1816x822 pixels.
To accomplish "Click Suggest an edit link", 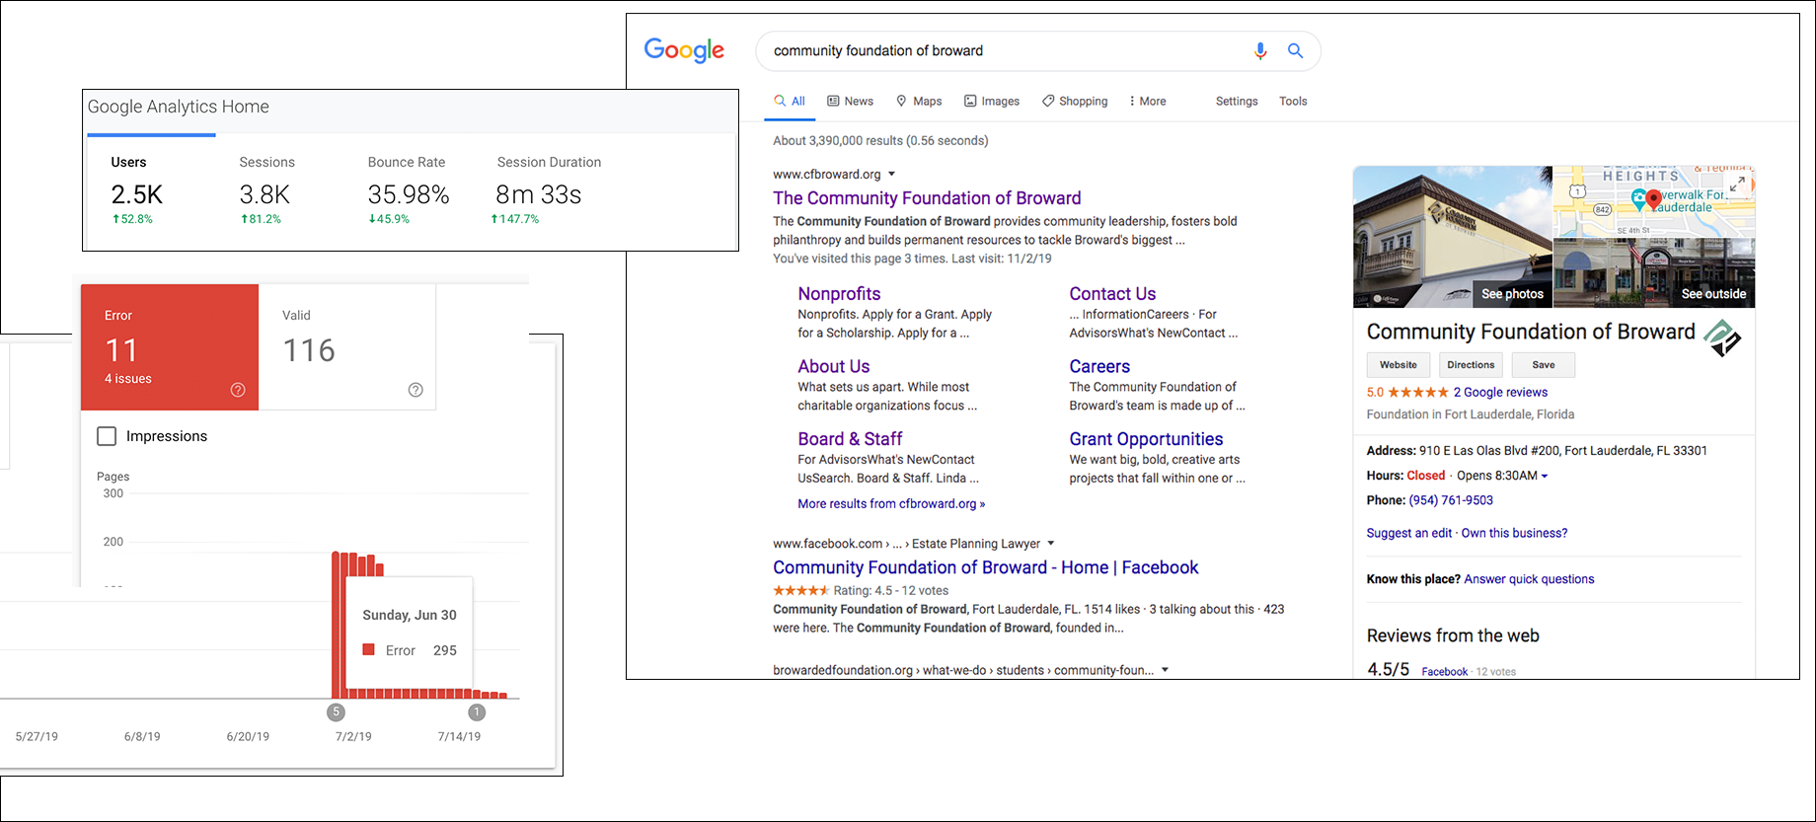I will point(1408,533).
